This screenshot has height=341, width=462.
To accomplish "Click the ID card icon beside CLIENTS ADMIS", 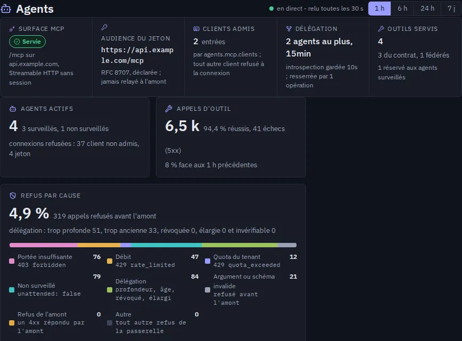I will (x=196, y=29).
